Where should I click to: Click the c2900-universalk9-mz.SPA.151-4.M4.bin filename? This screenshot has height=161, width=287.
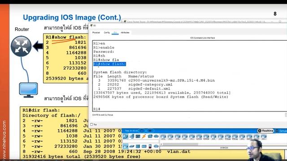171,80
